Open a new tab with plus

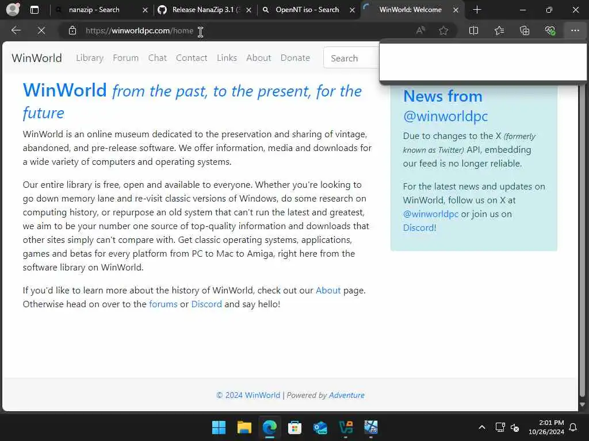coord(477,10)
